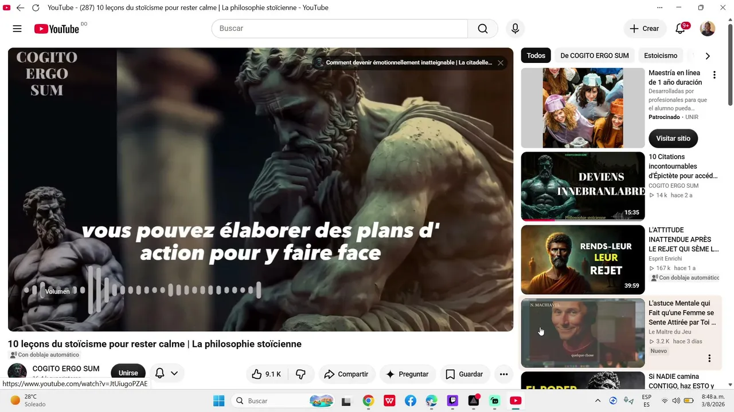The width and height of the screenshot is (734, 412).
Task: Click the back arrow in the title bar
Action: coord(20,7)
